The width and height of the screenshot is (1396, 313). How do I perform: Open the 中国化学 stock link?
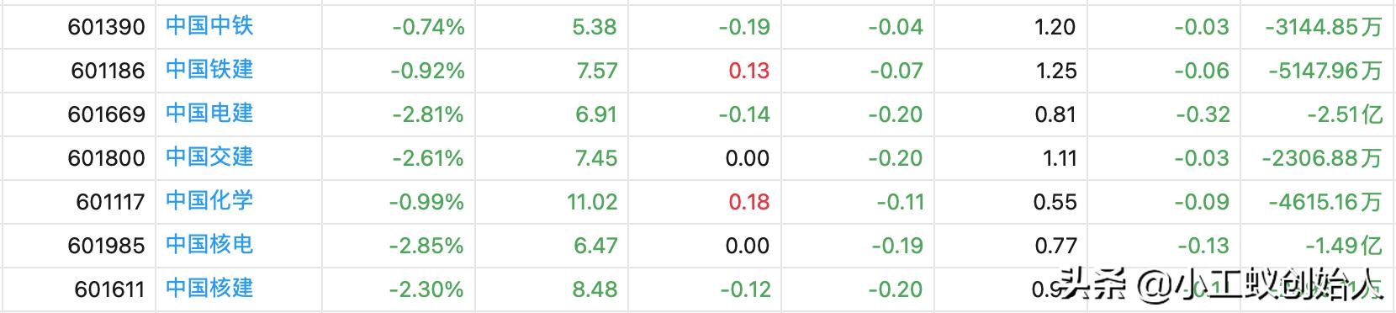(209, 201)
